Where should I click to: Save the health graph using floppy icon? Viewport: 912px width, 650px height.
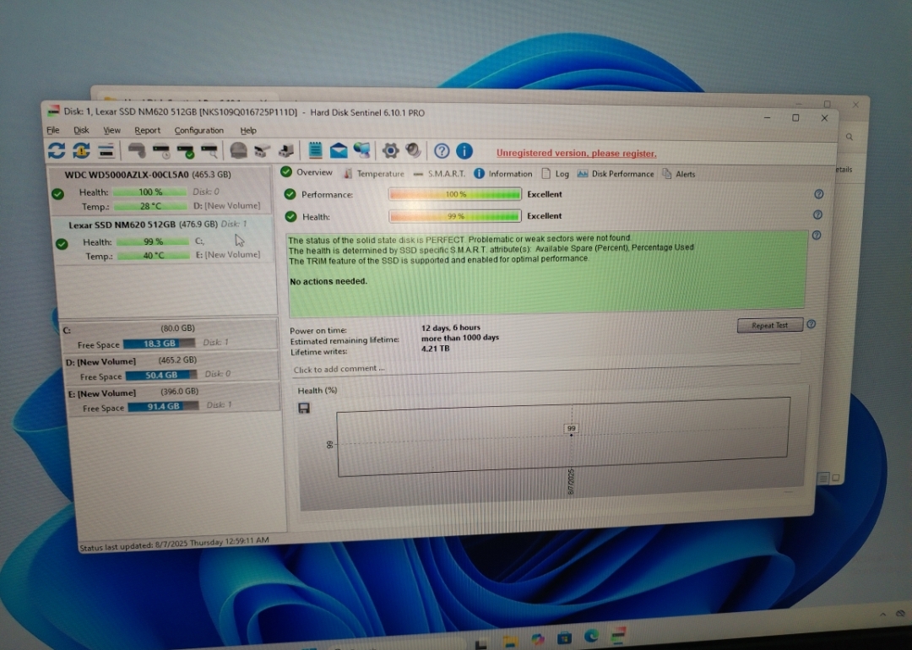tap(304, 408)
